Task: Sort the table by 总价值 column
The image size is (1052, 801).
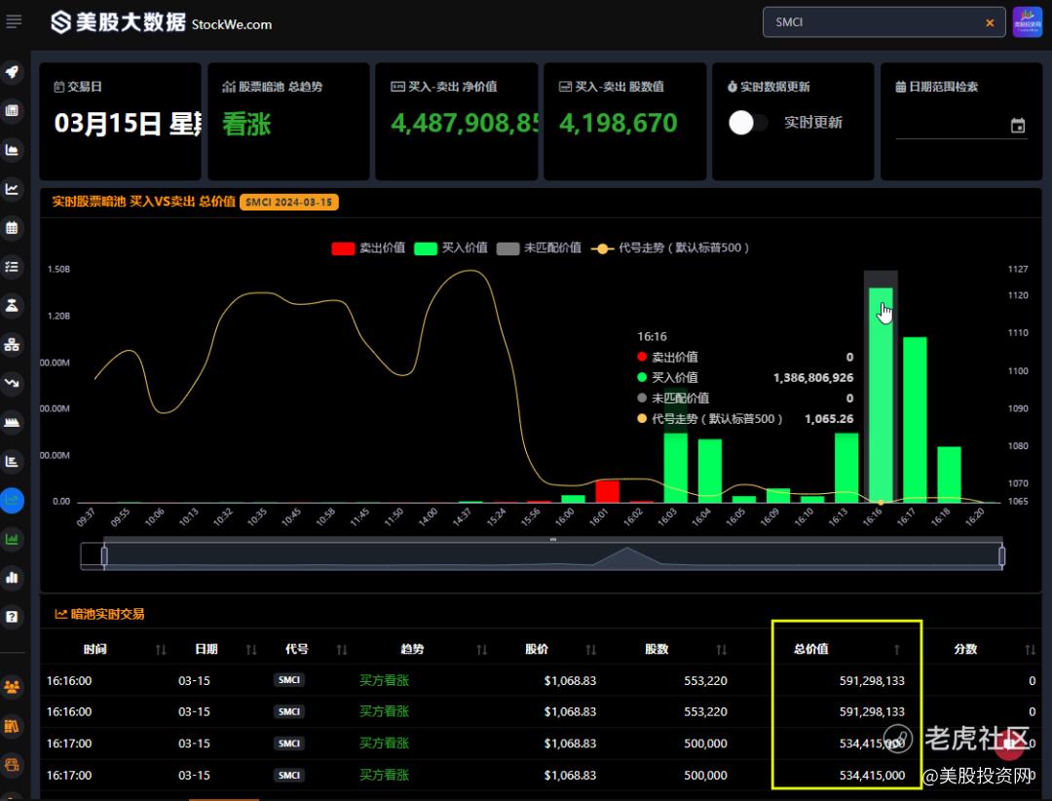Action: point(896,650)
